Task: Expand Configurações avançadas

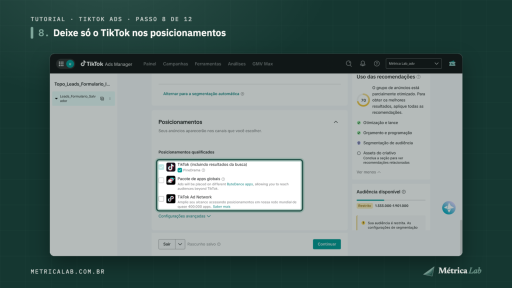Action: pos(184,216)
